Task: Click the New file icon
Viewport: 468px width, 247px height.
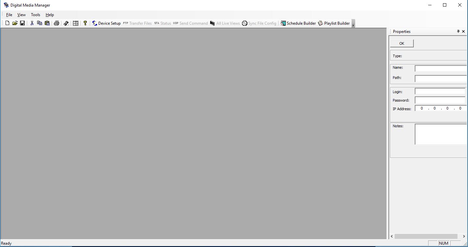Action: [x=7, y=23]
